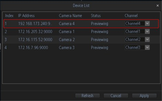Close the Device List dialog
This screenshot has height=101, width=162.
point(158,5)
